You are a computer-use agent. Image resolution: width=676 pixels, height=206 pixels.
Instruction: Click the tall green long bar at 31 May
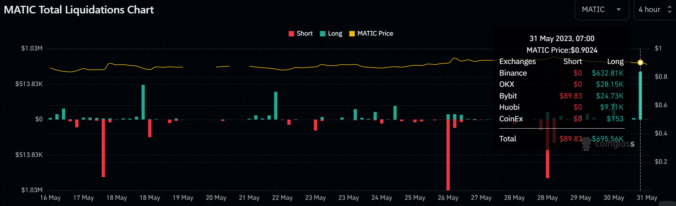640,96
